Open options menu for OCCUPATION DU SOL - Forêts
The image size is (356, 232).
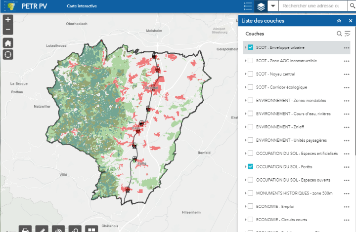click(x=347, y=167)
